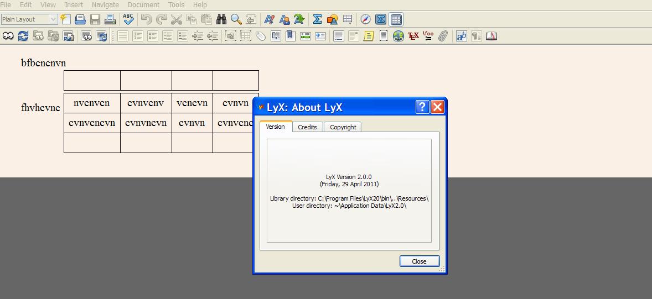Run the ABC spellchecker
Screen dimensions: 652x299
[128, 19]
